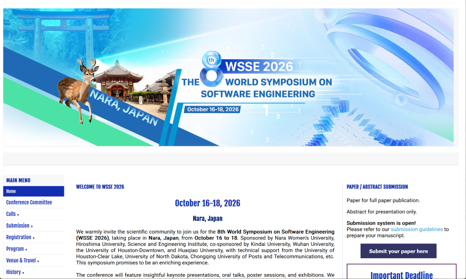Click 'Submission system is open!' text

381,223
